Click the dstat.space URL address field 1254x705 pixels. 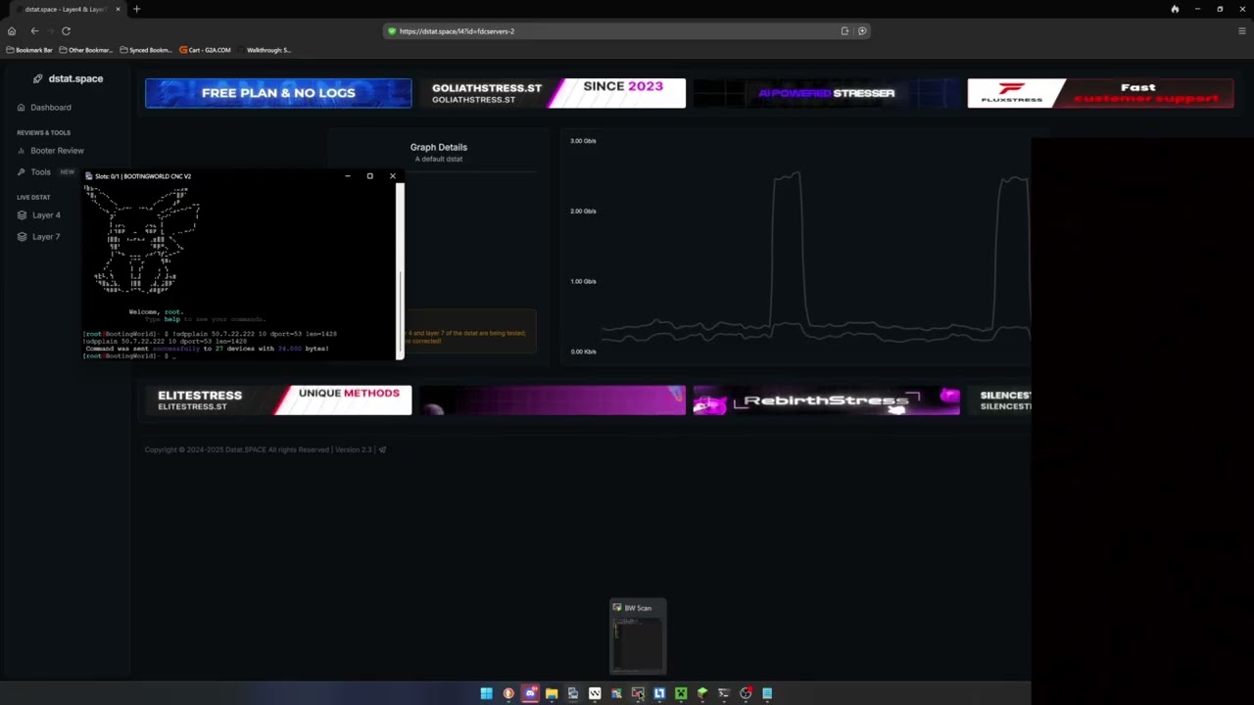626,31
